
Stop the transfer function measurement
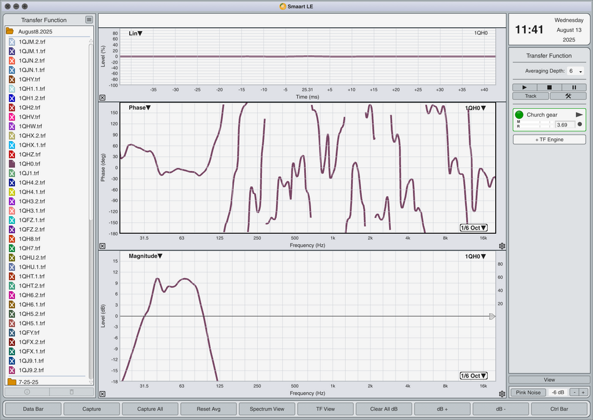click(549, 87)
